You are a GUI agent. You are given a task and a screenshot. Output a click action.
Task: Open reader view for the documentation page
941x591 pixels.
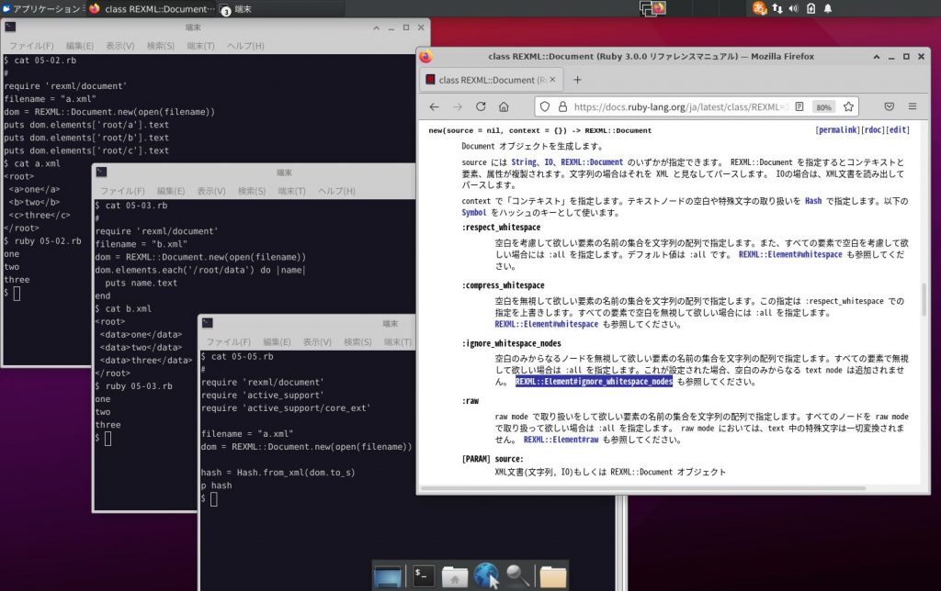pyautogui.click(x=800, y=106)
